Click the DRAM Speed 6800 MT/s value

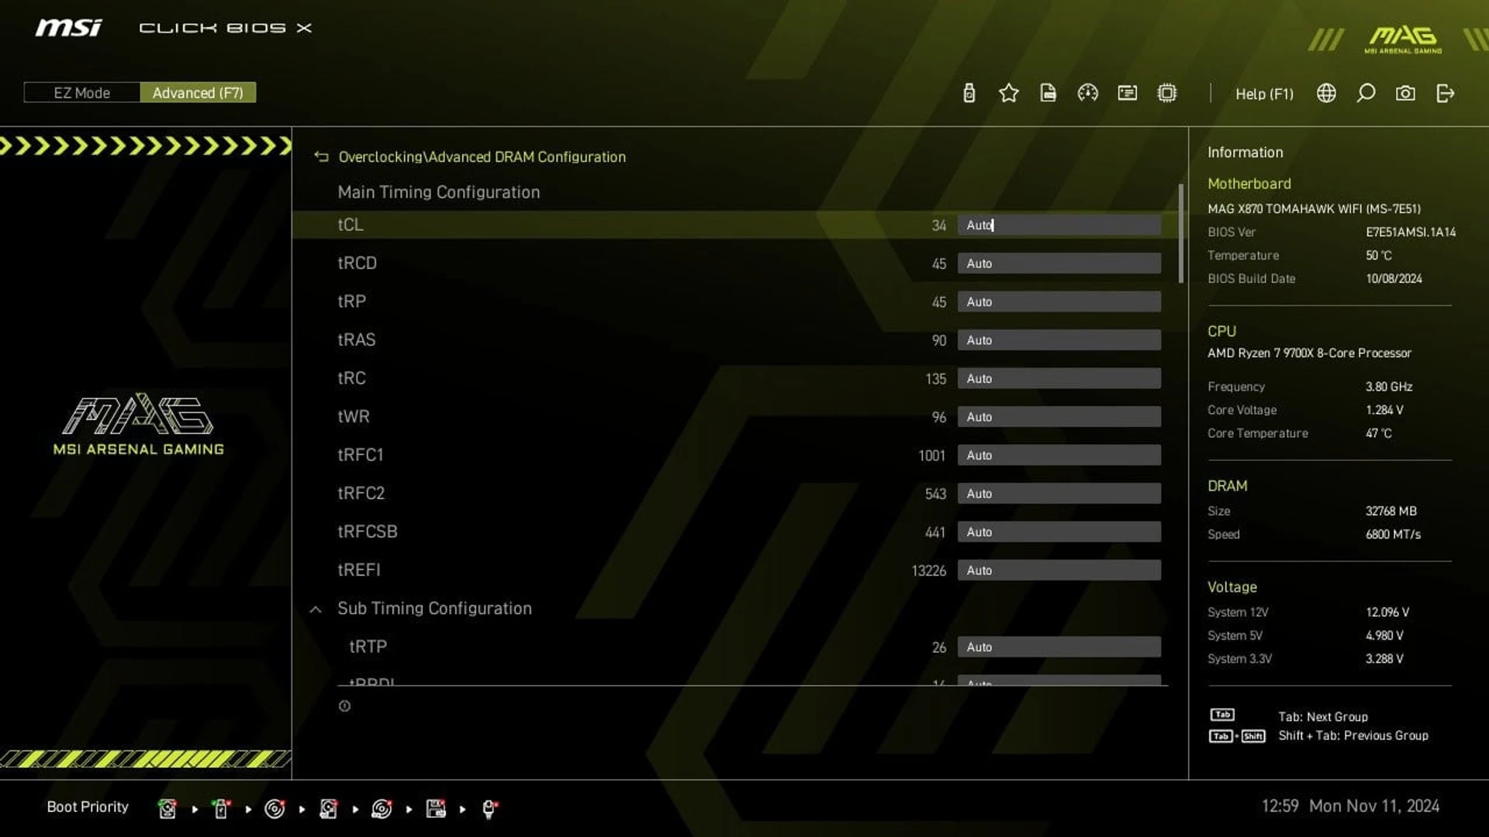[x=1393, y=534]
